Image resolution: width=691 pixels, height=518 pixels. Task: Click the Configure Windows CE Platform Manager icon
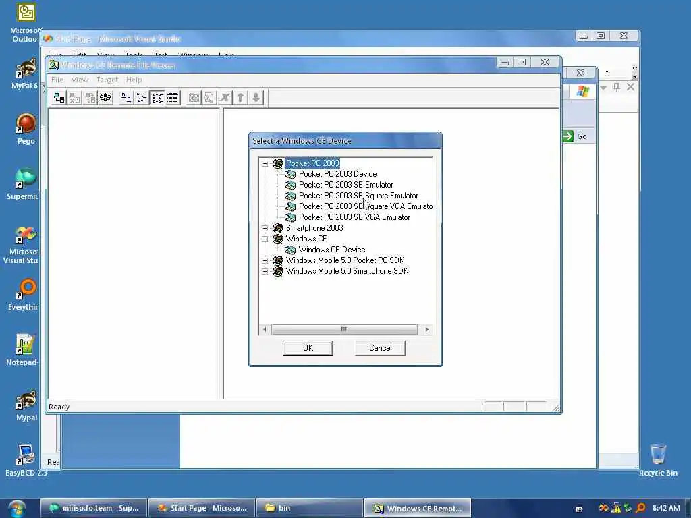pos(105,97)
